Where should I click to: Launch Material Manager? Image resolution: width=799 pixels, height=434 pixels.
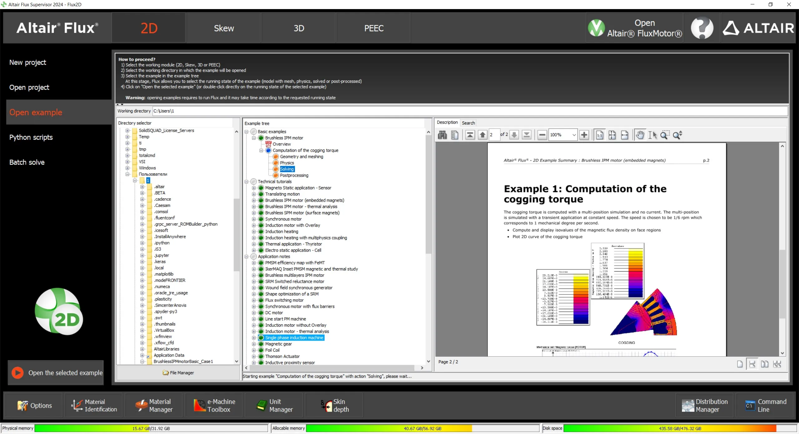click(154, 405)
